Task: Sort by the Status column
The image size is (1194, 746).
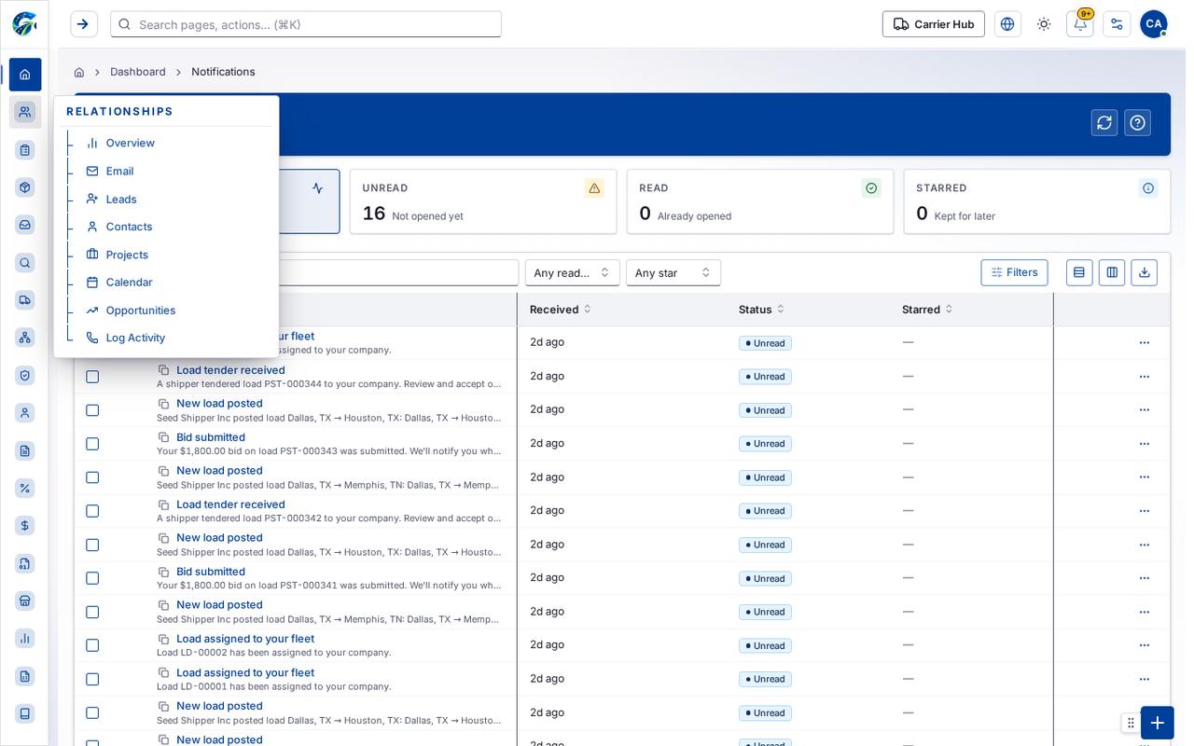Action: pyautogui.click(x=761, y=310)
